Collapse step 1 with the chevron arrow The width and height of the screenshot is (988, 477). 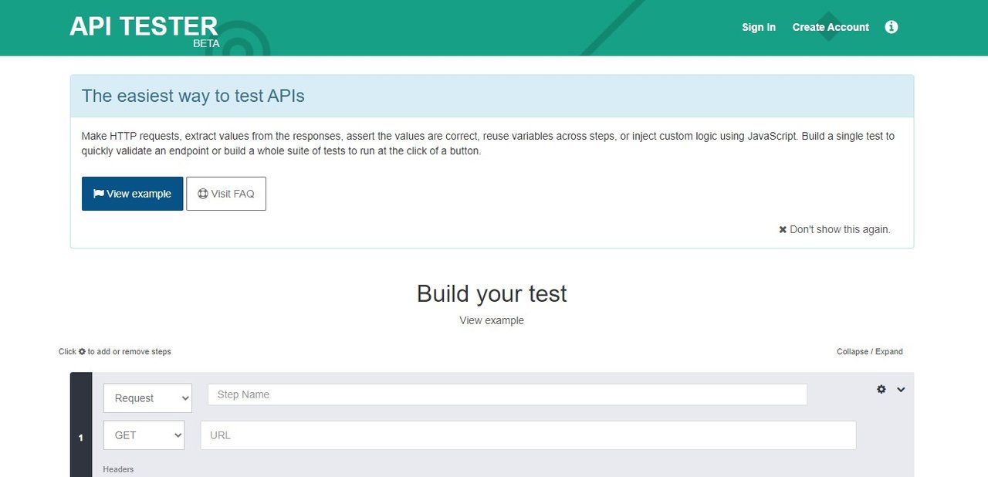click(901, 390)
